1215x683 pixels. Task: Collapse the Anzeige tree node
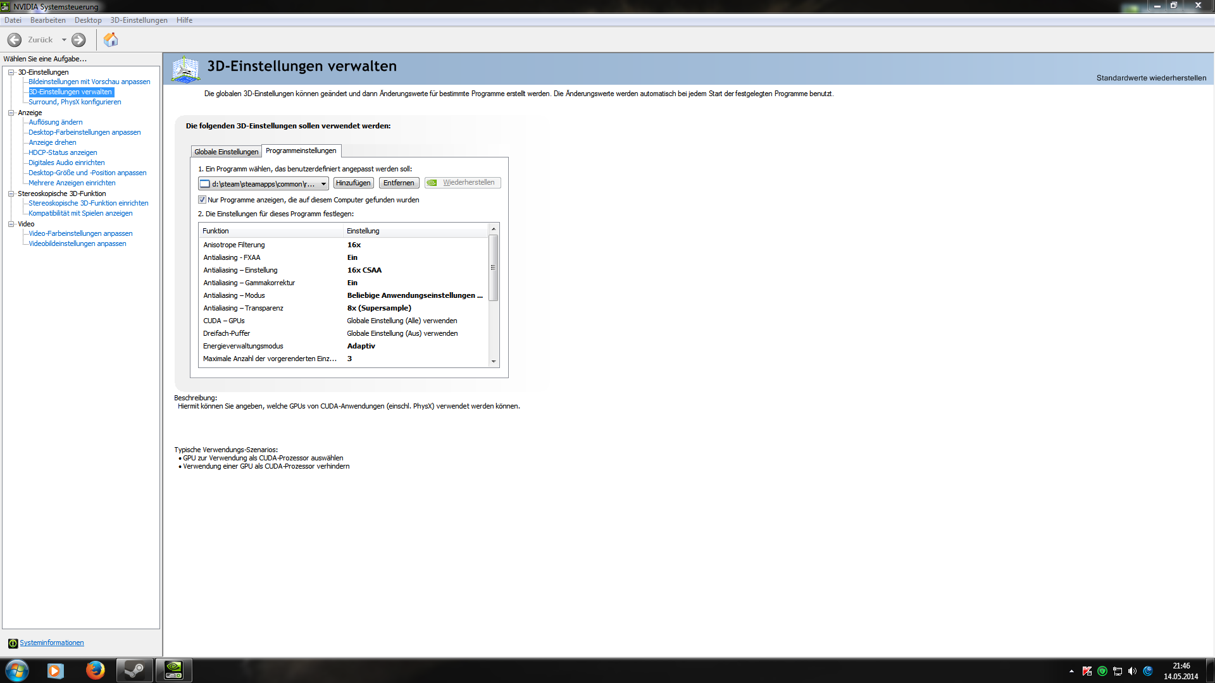tap(11, 113)
